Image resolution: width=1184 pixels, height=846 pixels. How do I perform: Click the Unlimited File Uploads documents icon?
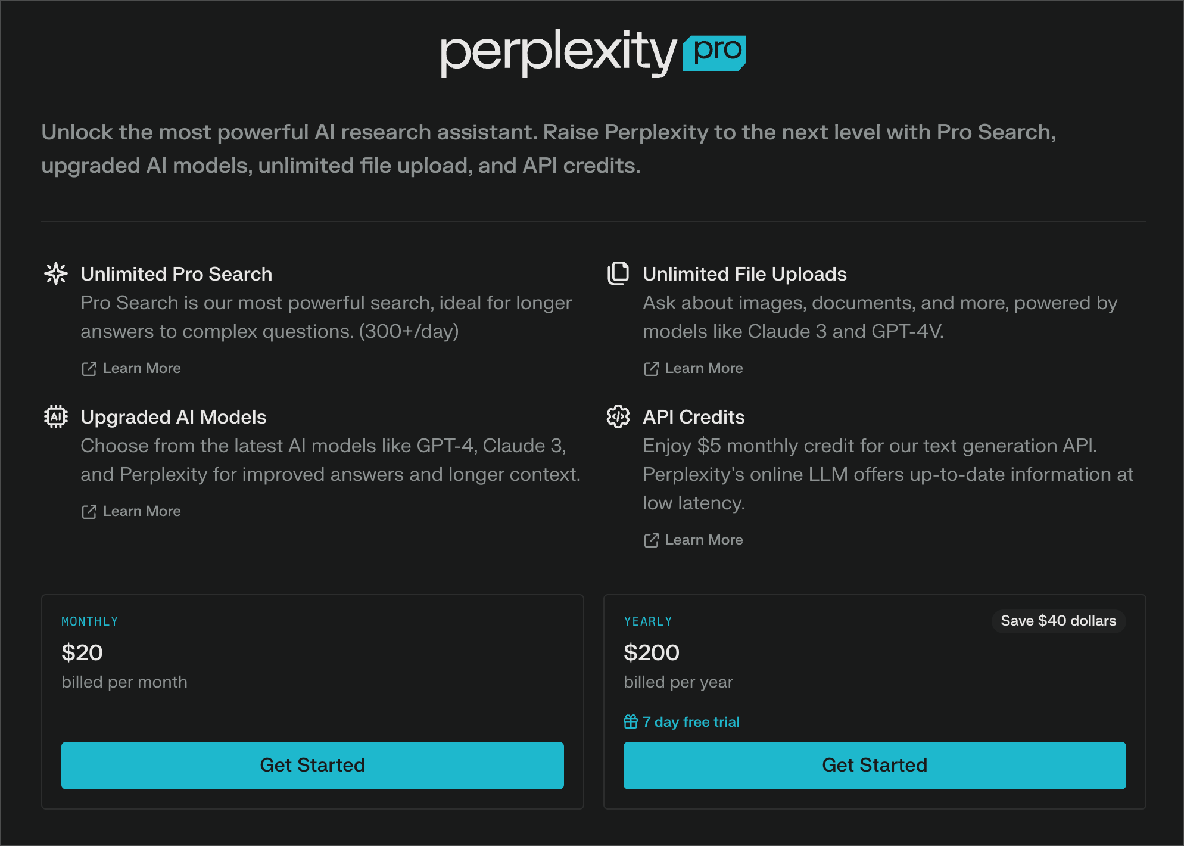[618, 273]
